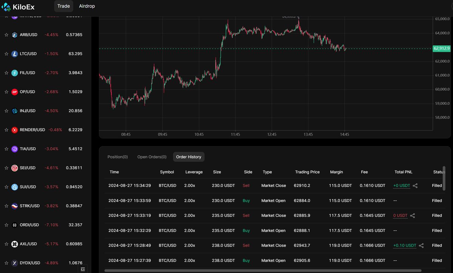Click the Leverage column header
Screen dimensions: 453x273
194,172
